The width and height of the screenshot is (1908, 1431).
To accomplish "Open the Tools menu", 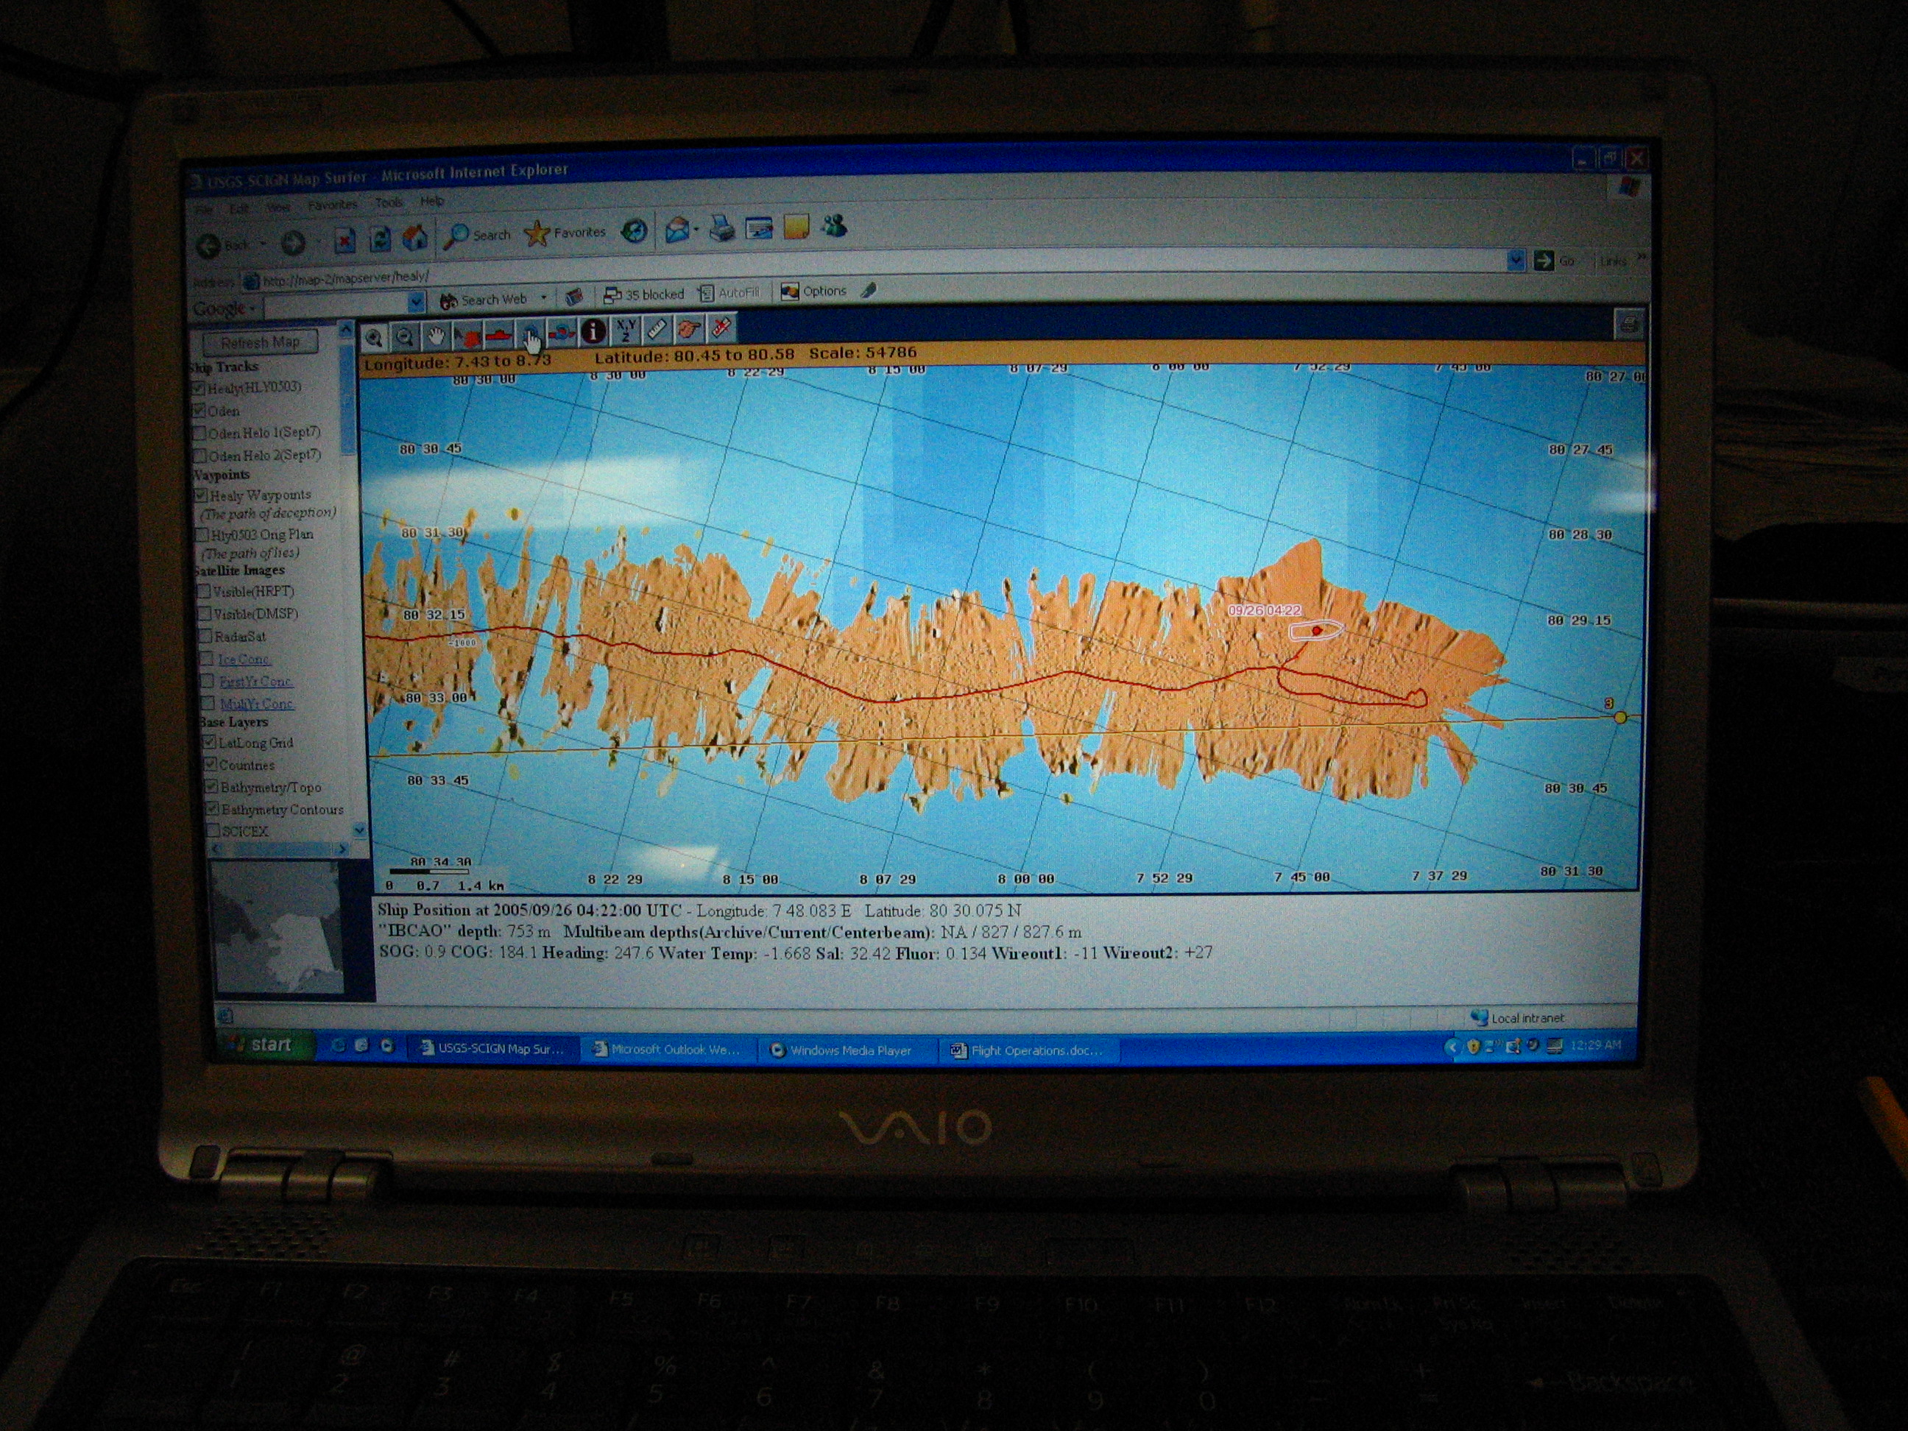I will pos(389,202).
